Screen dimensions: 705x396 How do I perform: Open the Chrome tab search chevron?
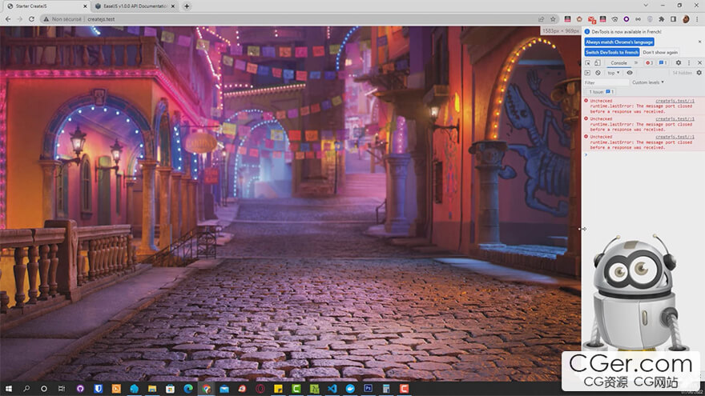pos(646,6)
